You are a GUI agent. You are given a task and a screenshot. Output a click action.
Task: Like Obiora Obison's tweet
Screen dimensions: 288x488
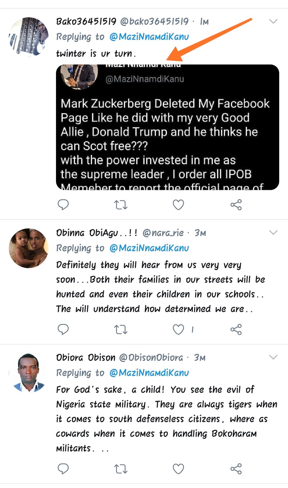(178, 468)
